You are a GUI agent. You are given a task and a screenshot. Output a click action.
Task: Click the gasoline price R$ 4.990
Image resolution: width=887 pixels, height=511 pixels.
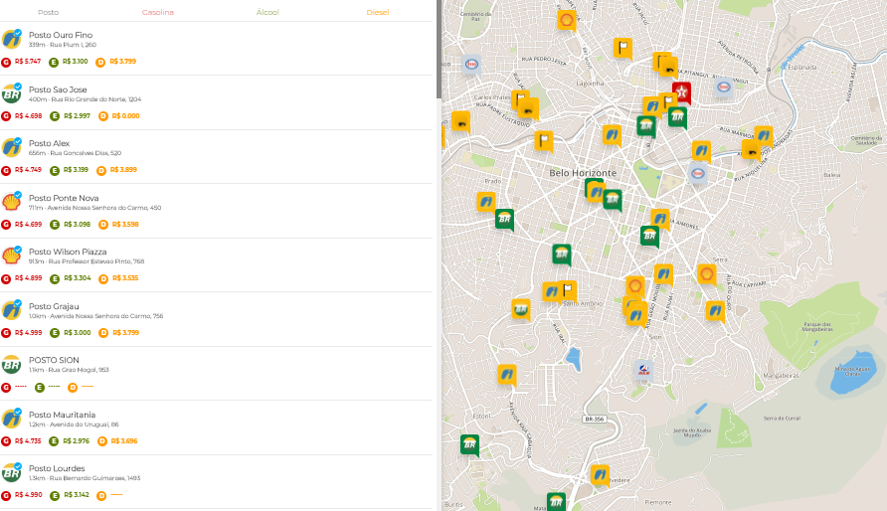click(x=28, y=495)
